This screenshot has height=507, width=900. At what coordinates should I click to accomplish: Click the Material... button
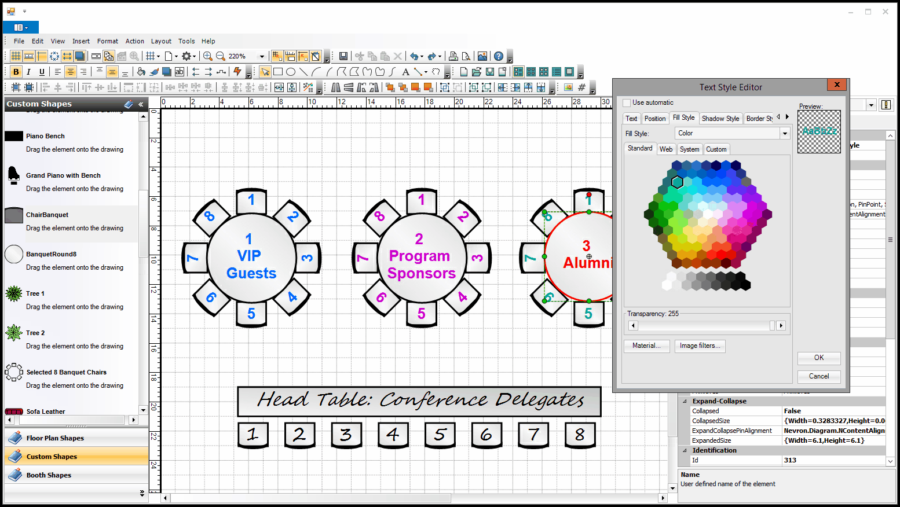(646, 346)
